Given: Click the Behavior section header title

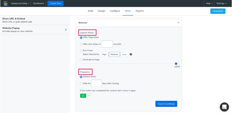Looking at the screenshot, I should pyautogui.click(x=83, y=23).
